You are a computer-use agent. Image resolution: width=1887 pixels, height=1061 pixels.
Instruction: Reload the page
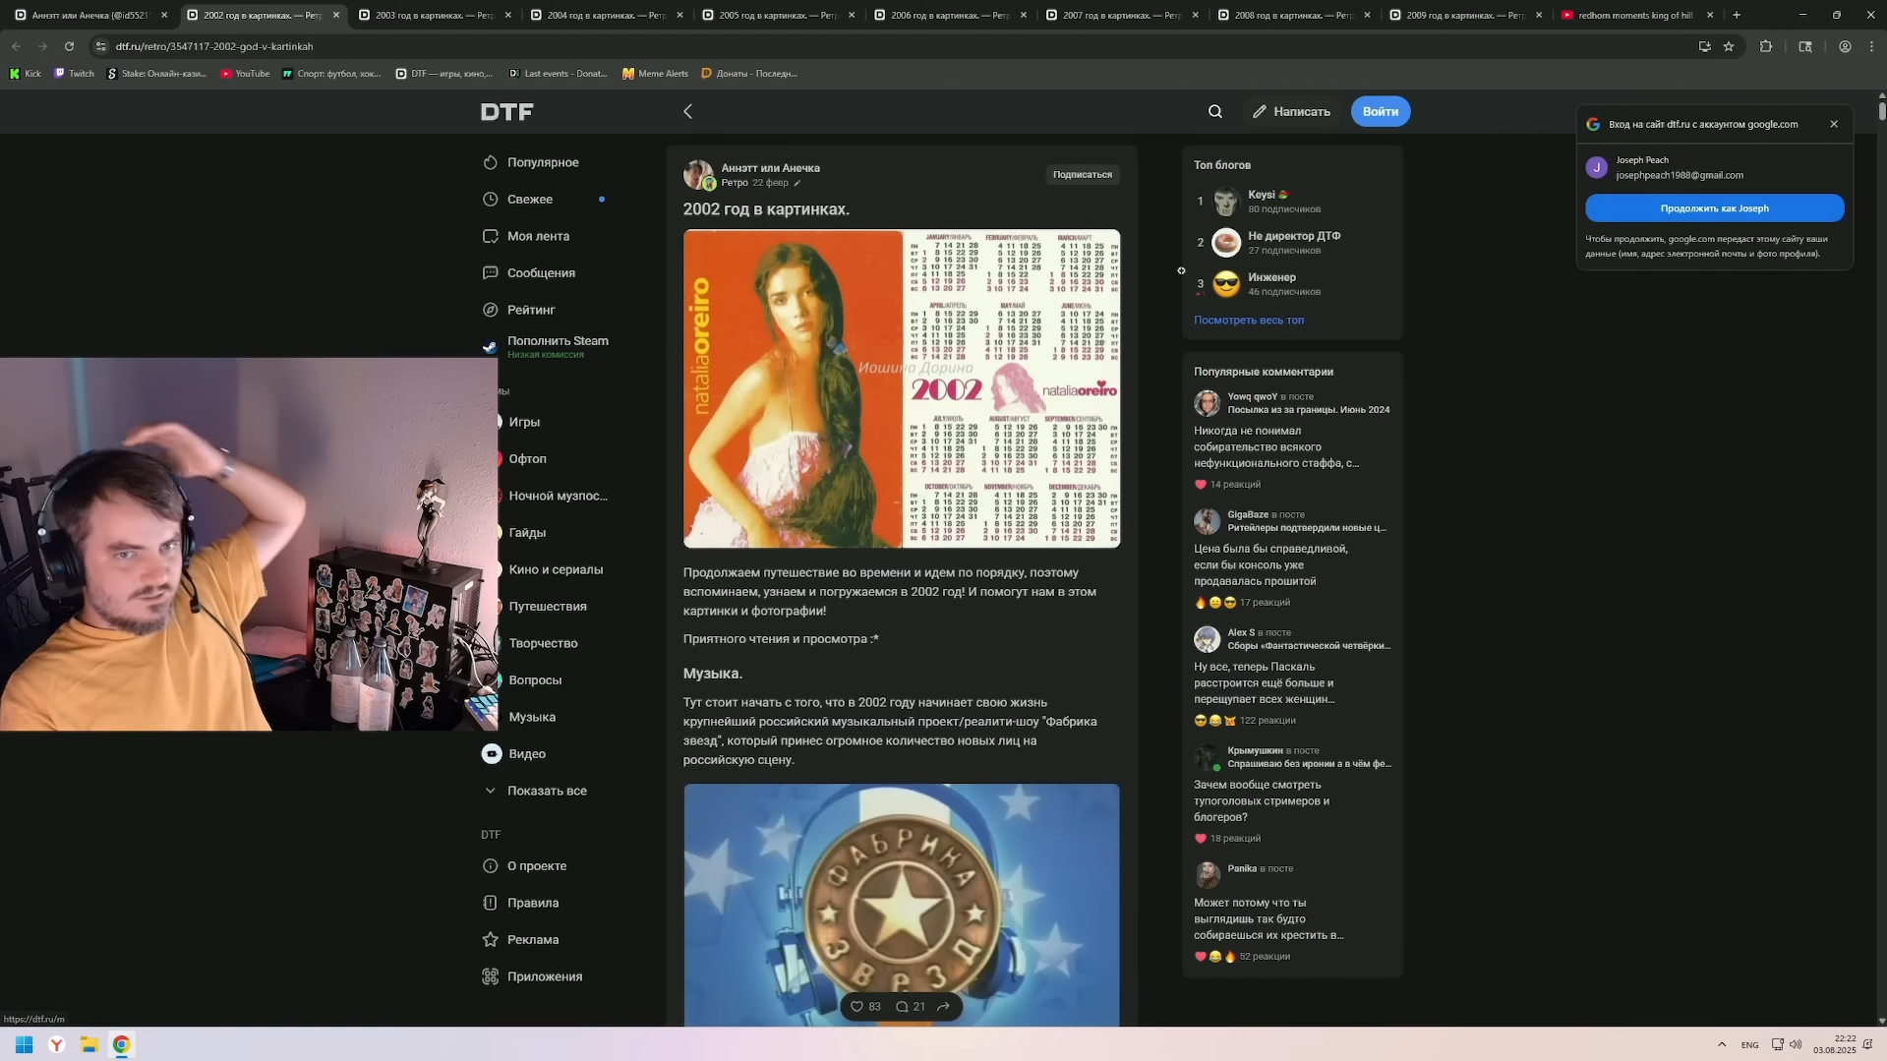(69, 46)
